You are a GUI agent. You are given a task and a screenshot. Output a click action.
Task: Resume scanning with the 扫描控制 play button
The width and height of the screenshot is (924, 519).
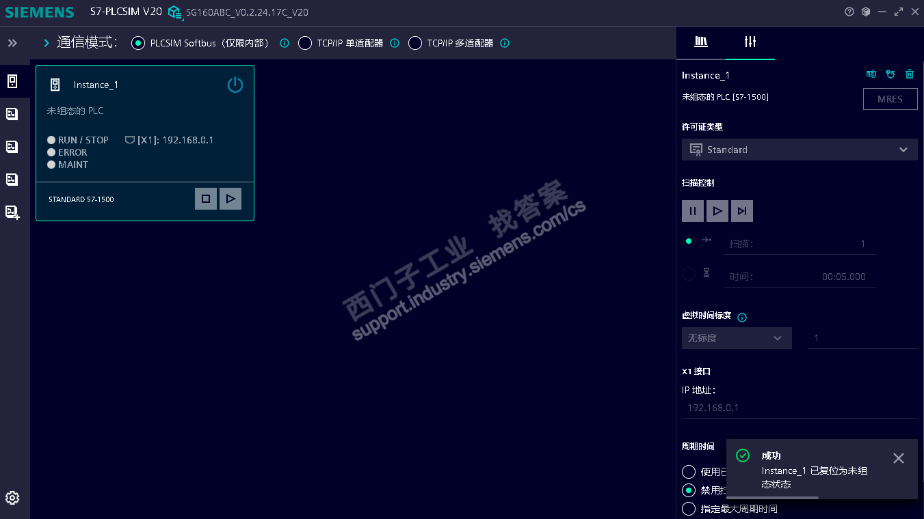(717, 211)
